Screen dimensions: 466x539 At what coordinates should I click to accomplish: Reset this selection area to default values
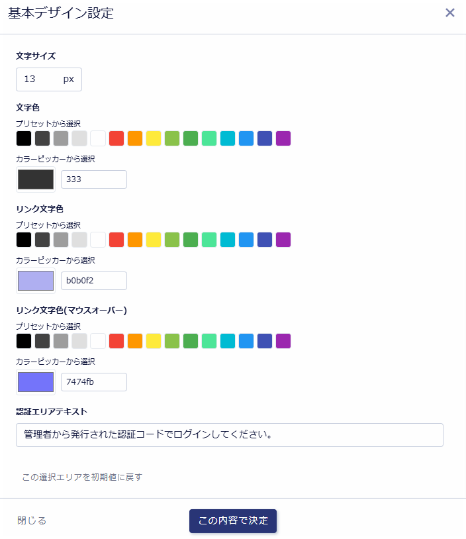click(82, 477)
